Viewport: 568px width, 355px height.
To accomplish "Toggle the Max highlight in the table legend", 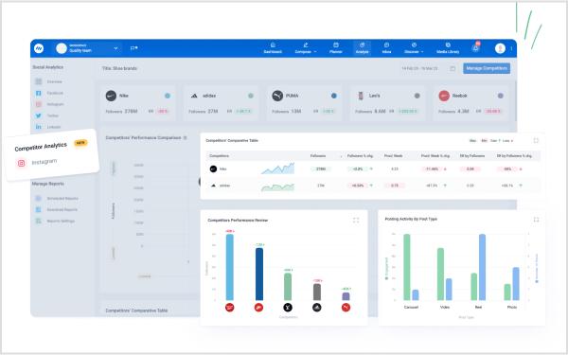I will [472, 140].
